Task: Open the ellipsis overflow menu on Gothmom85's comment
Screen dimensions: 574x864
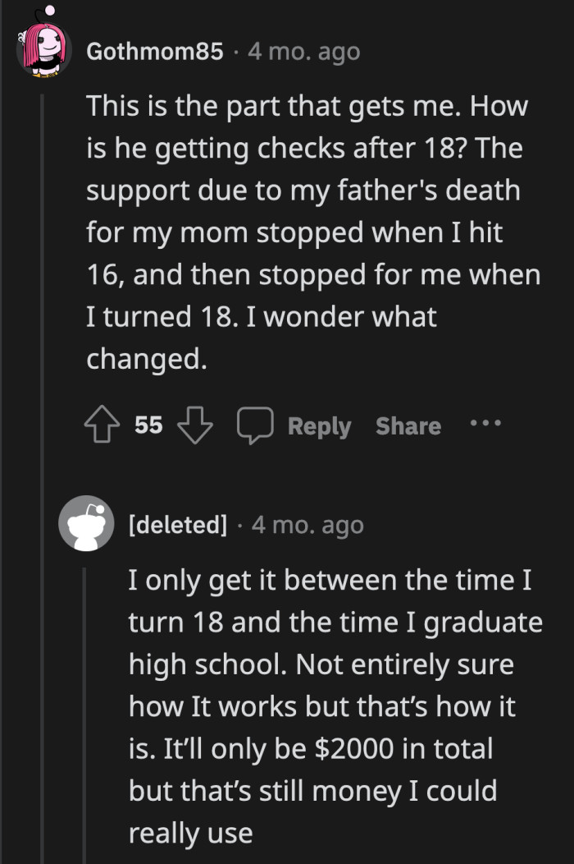Action: pyautogui.click(x=486, y=424)
